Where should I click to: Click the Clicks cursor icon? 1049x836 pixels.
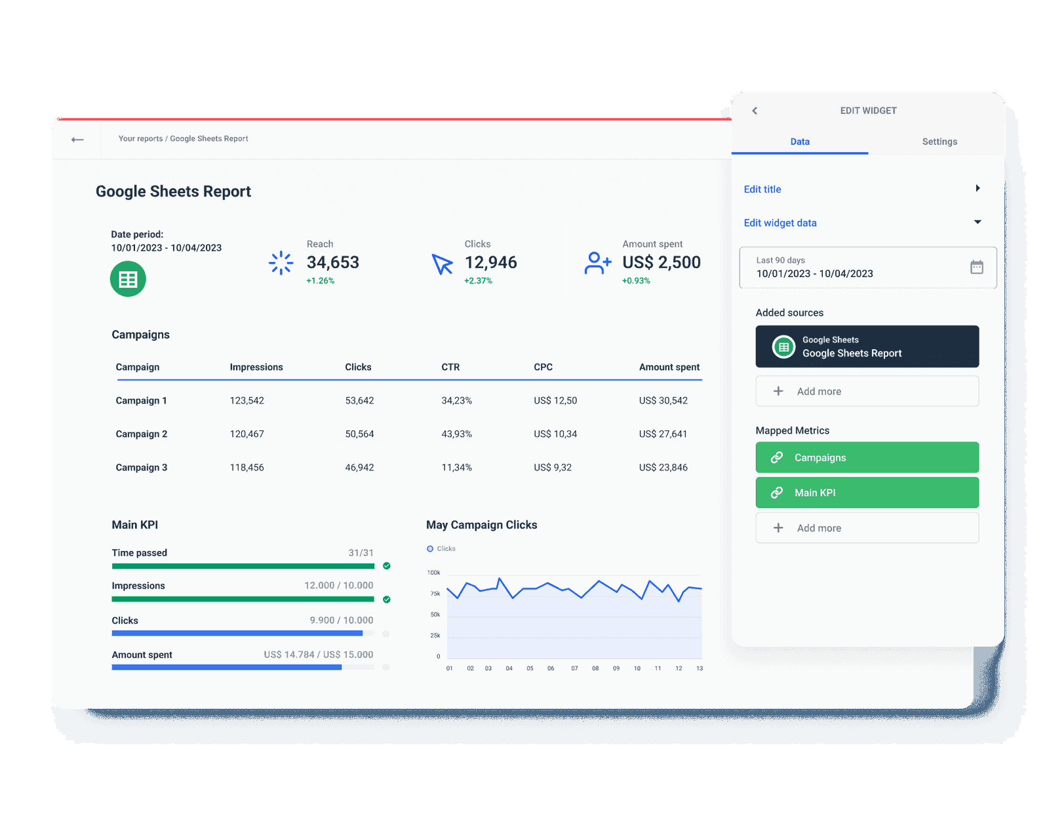(443, 264)
